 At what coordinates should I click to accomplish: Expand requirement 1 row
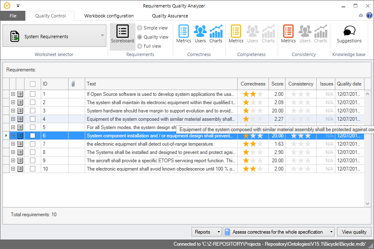[13, 94]
